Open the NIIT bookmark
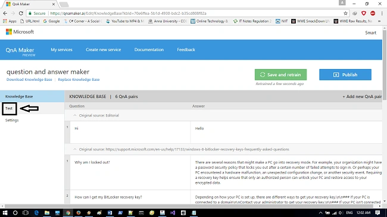This screenshot has width=387, height=217. [282, 21]
